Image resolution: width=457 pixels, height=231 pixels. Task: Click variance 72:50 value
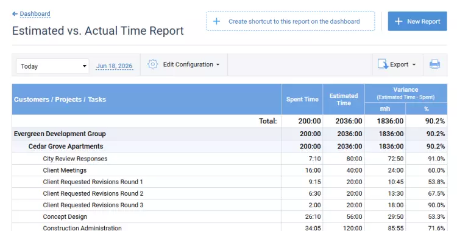(x=395, y=159)
